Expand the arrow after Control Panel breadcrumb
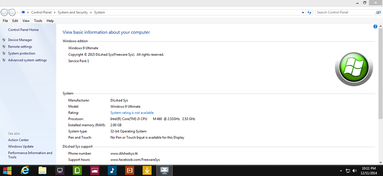This screenshot has height=176, width=383. pyautogui.click(x=55, y=12)
